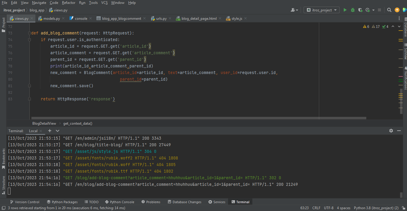Click the orange update arrow icon
Screen dimensions: 407x211
[x=397, y=10]
